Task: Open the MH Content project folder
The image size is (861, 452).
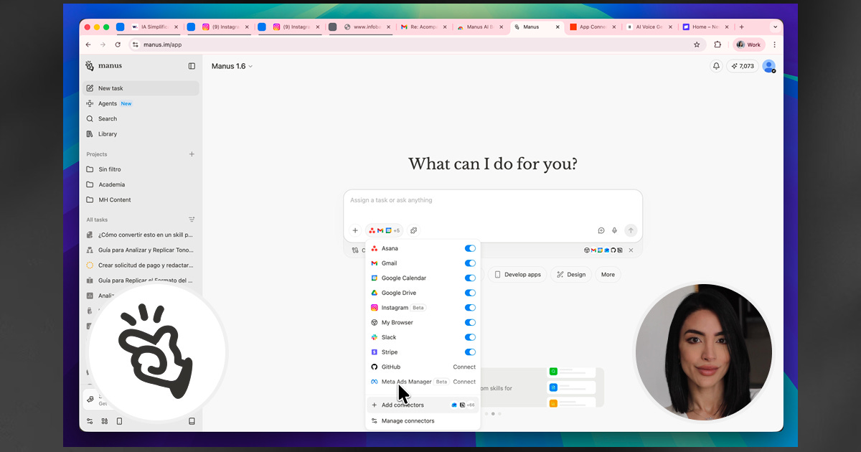Action: [140, 199]
